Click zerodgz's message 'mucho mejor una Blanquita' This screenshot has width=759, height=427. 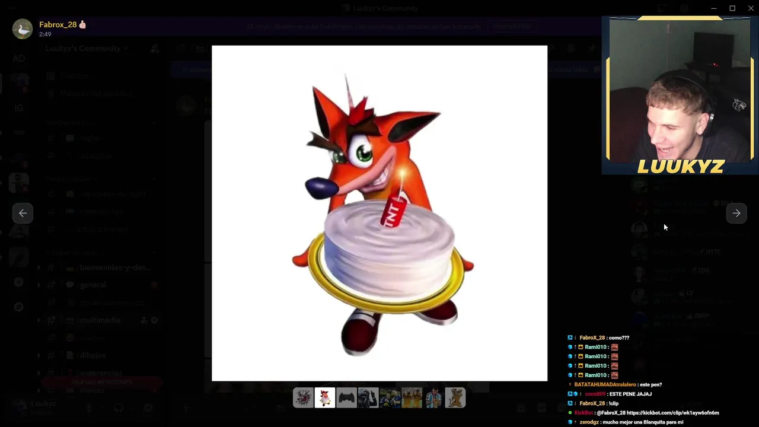pos(642,422)
